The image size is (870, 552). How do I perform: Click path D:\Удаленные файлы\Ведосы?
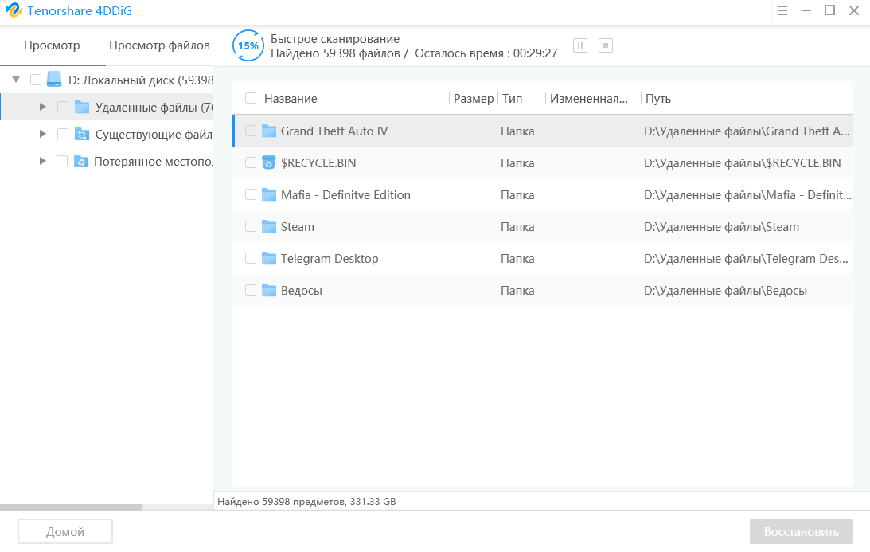coord(725,291)
